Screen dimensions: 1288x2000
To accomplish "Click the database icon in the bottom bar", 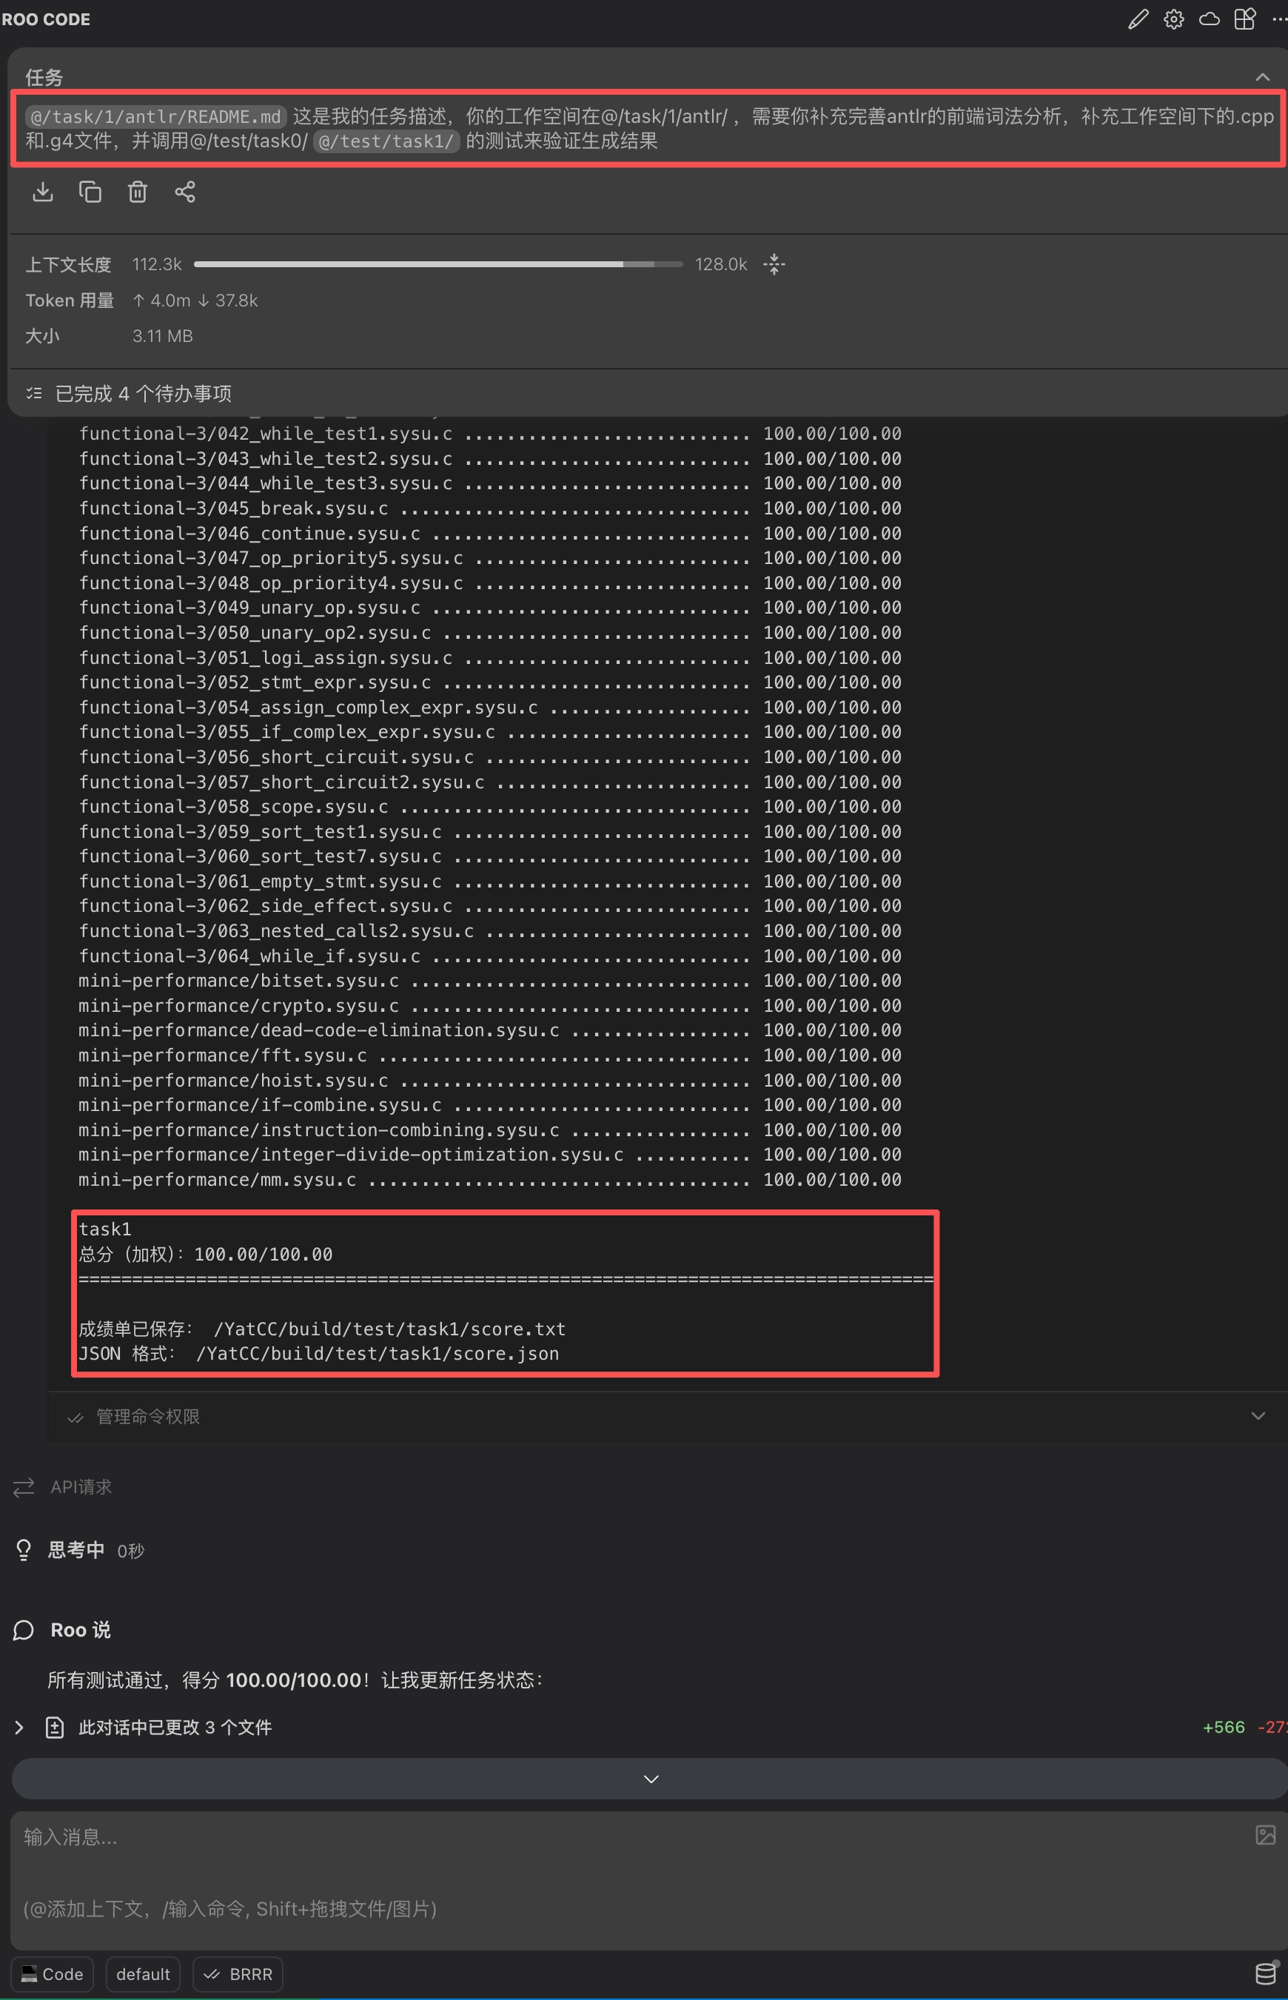I will 1264,1974.
